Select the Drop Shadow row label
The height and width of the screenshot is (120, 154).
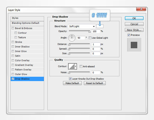[x=22, y=79]
